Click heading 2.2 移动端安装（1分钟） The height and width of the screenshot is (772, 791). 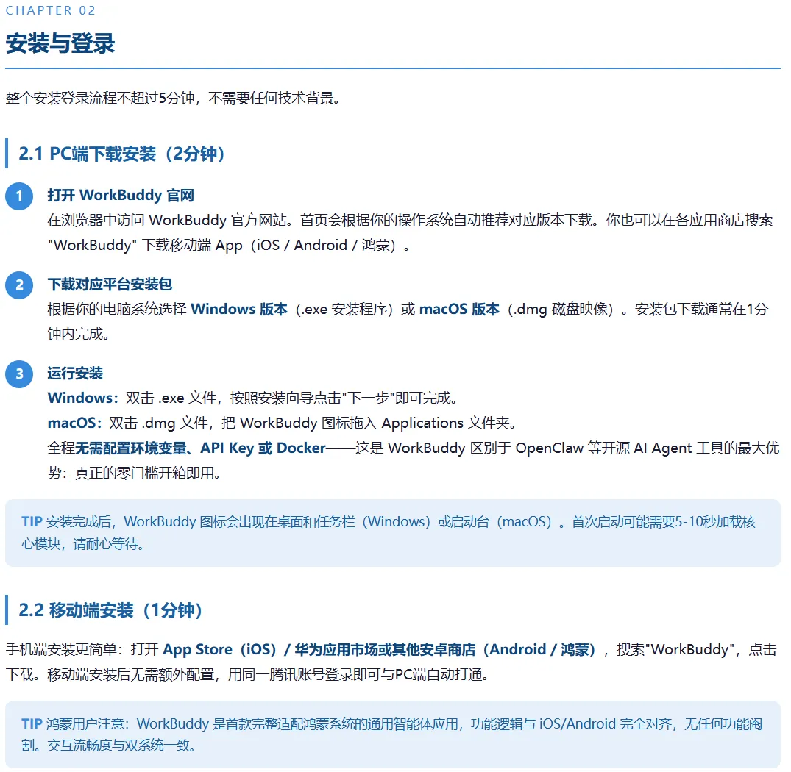pos(110,610)
